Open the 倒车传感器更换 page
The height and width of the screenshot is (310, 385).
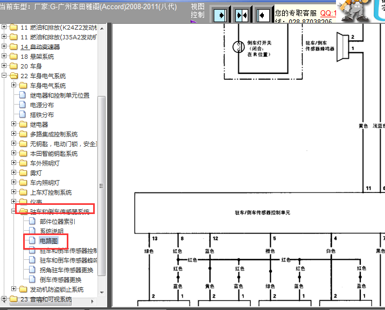pos(60,280)
